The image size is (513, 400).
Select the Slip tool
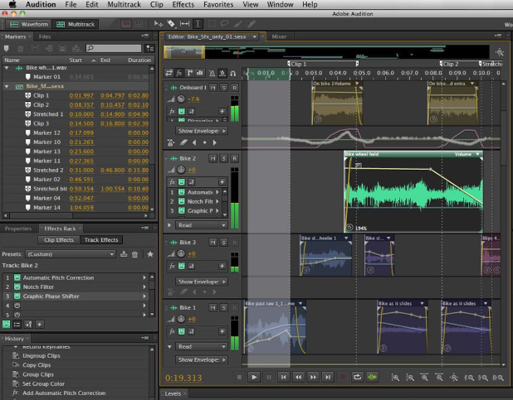click(x=184, y=24)
